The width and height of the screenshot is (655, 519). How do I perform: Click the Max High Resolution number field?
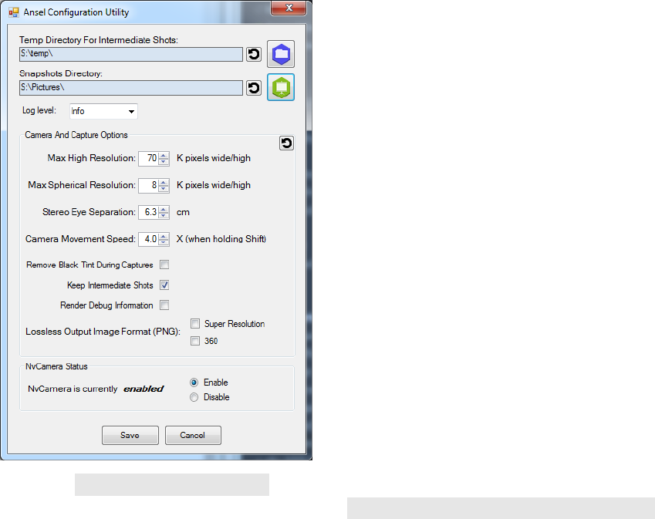tap(149, 159)
